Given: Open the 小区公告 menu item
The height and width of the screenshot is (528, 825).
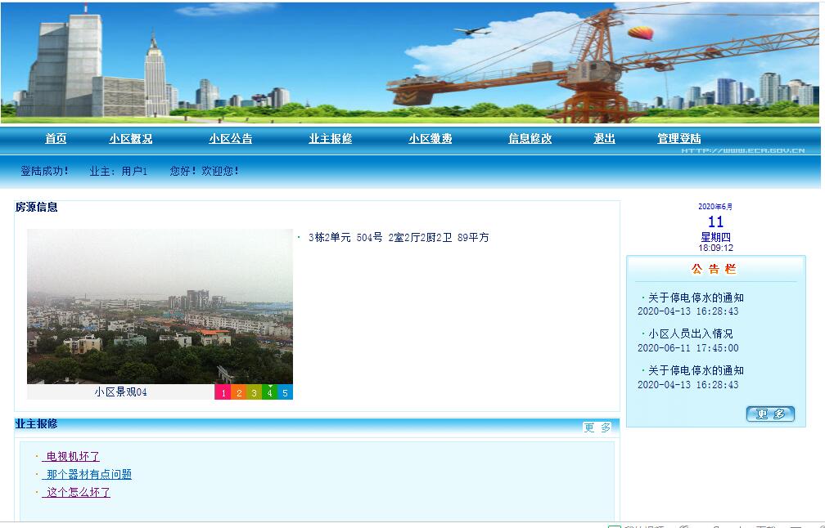Looking at the screenshot, I should [231, 139].
